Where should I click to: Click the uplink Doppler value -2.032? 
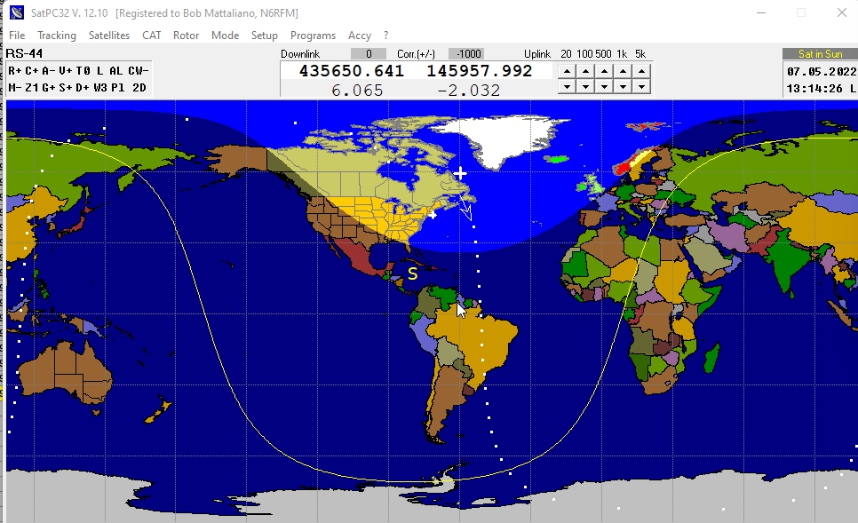[469, 90]
